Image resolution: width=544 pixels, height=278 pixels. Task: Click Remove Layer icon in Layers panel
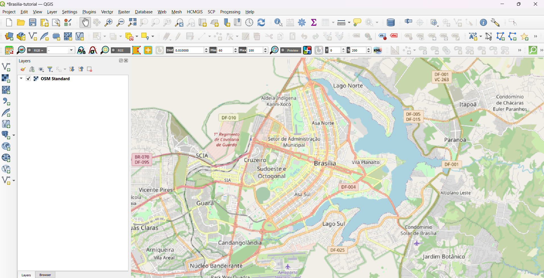(90, 69)
